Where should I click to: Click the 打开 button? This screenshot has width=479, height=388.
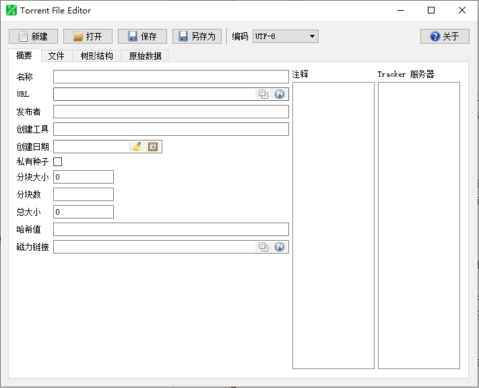88,36
